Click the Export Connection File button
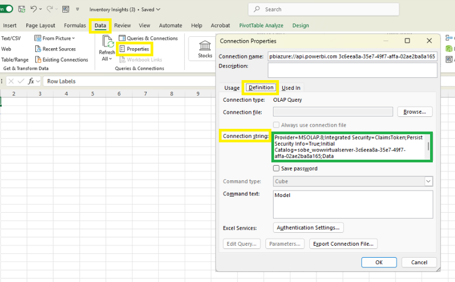 [343, 244]
